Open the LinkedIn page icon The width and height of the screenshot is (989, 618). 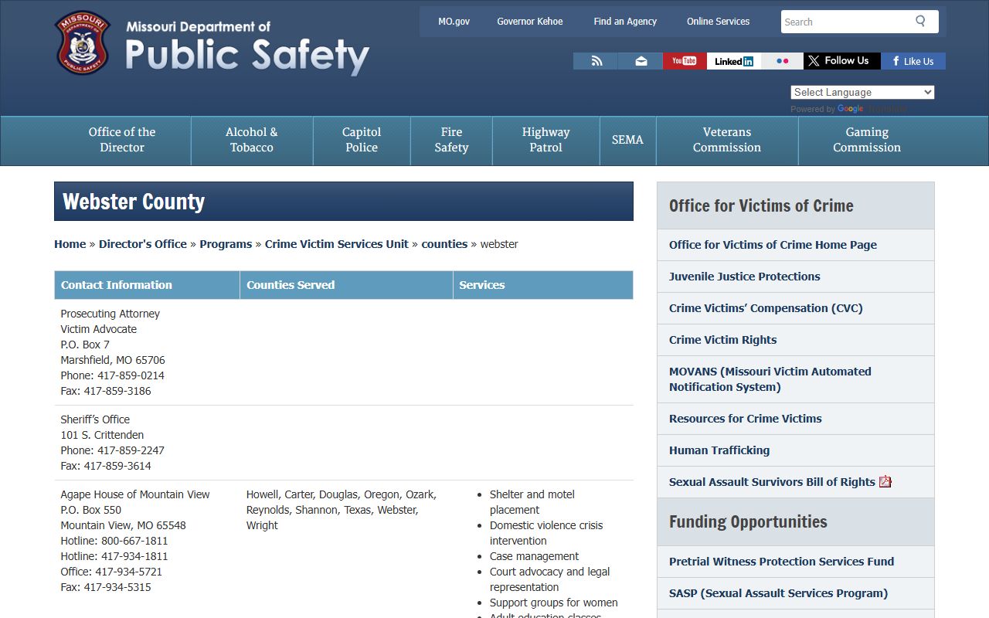point(734,61)
